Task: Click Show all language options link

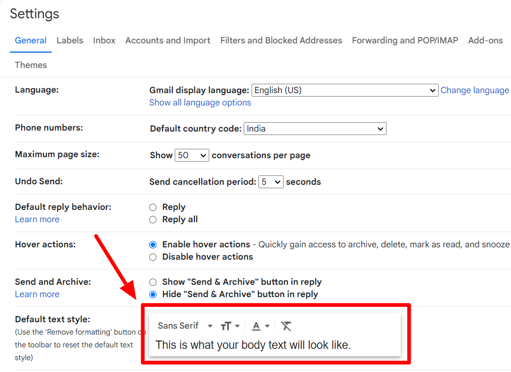Action: click(200, 102)
